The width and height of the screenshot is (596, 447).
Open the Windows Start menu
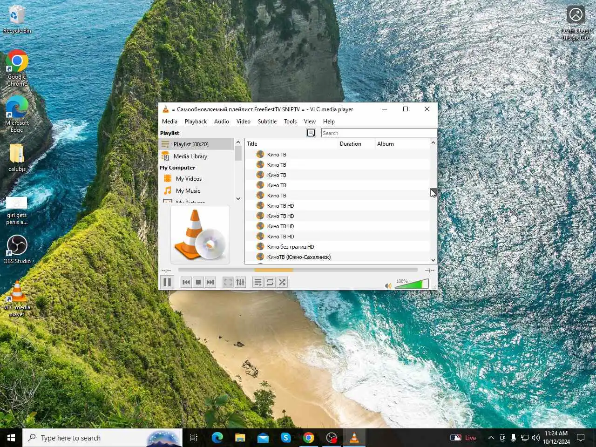(x=11, y=438)
